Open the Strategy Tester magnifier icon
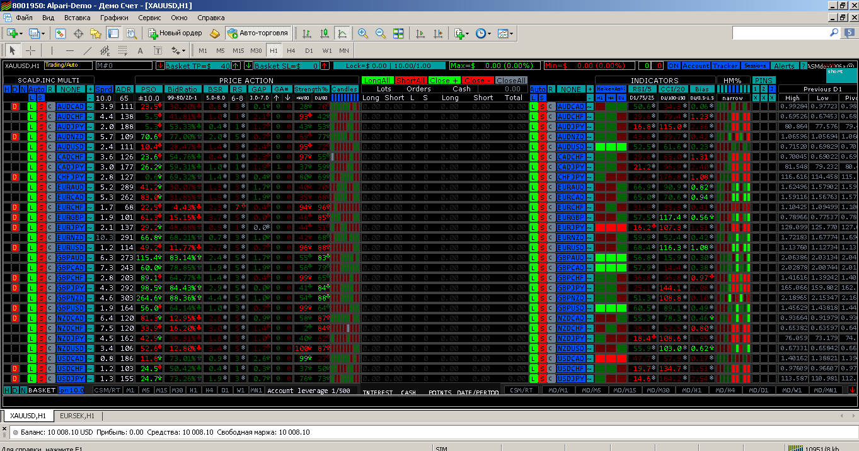This screenshot has width=859, height=451. tap(131, 33)
